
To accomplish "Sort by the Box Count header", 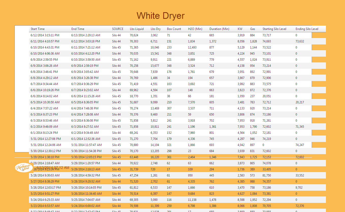I will (x=174, y=29).
